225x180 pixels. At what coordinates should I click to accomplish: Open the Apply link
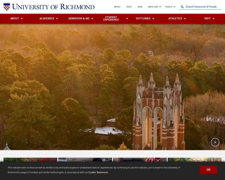coord(117,7)
